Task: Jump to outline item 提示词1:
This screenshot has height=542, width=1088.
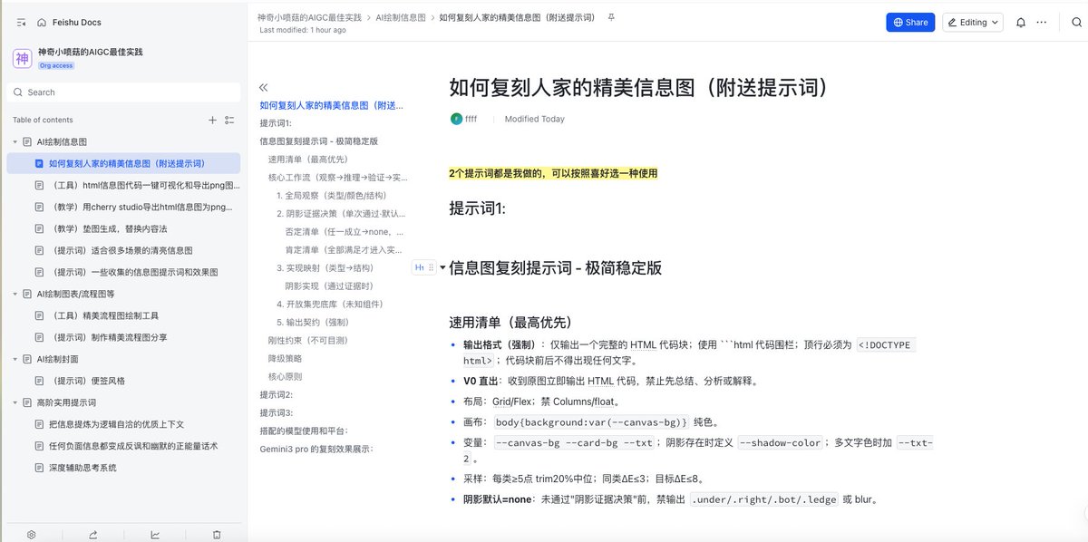Action: 276,123
